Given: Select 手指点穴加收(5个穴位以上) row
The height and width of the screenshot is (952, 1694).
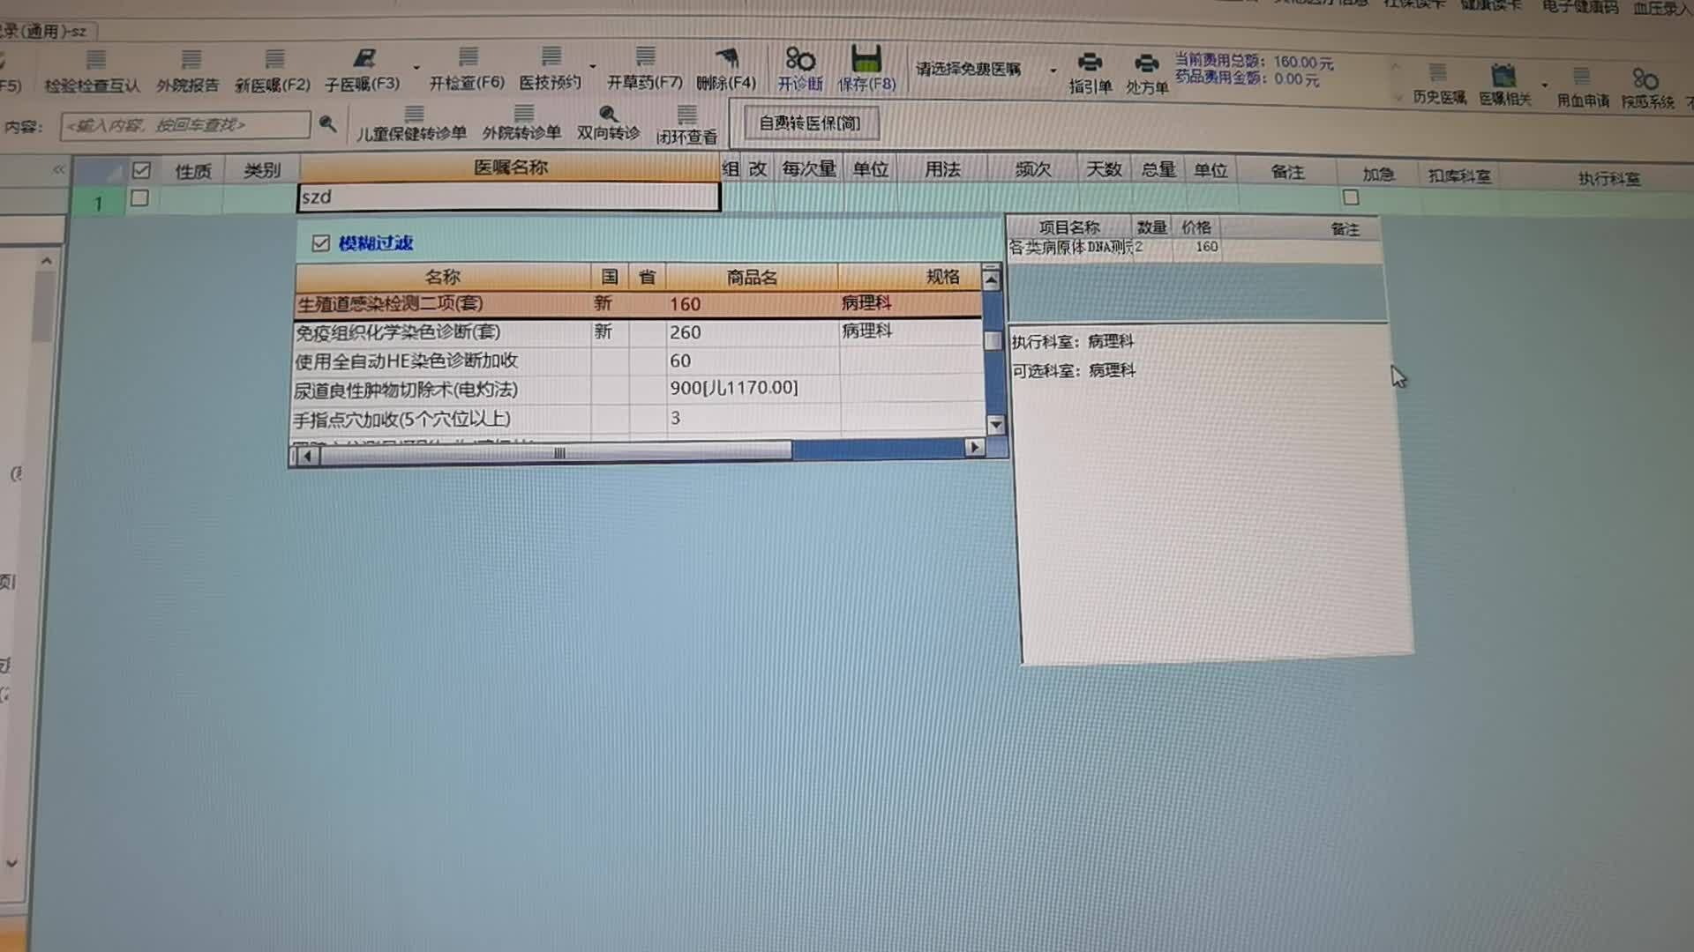Looking at the screenshot, I should click(x=639, y=419).
